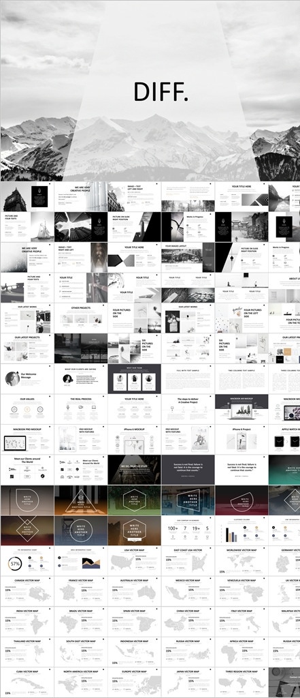This screenshot has width=300, height=698.
Task: Select the bar chart in Customers Column slide
Action: (233, 534)
